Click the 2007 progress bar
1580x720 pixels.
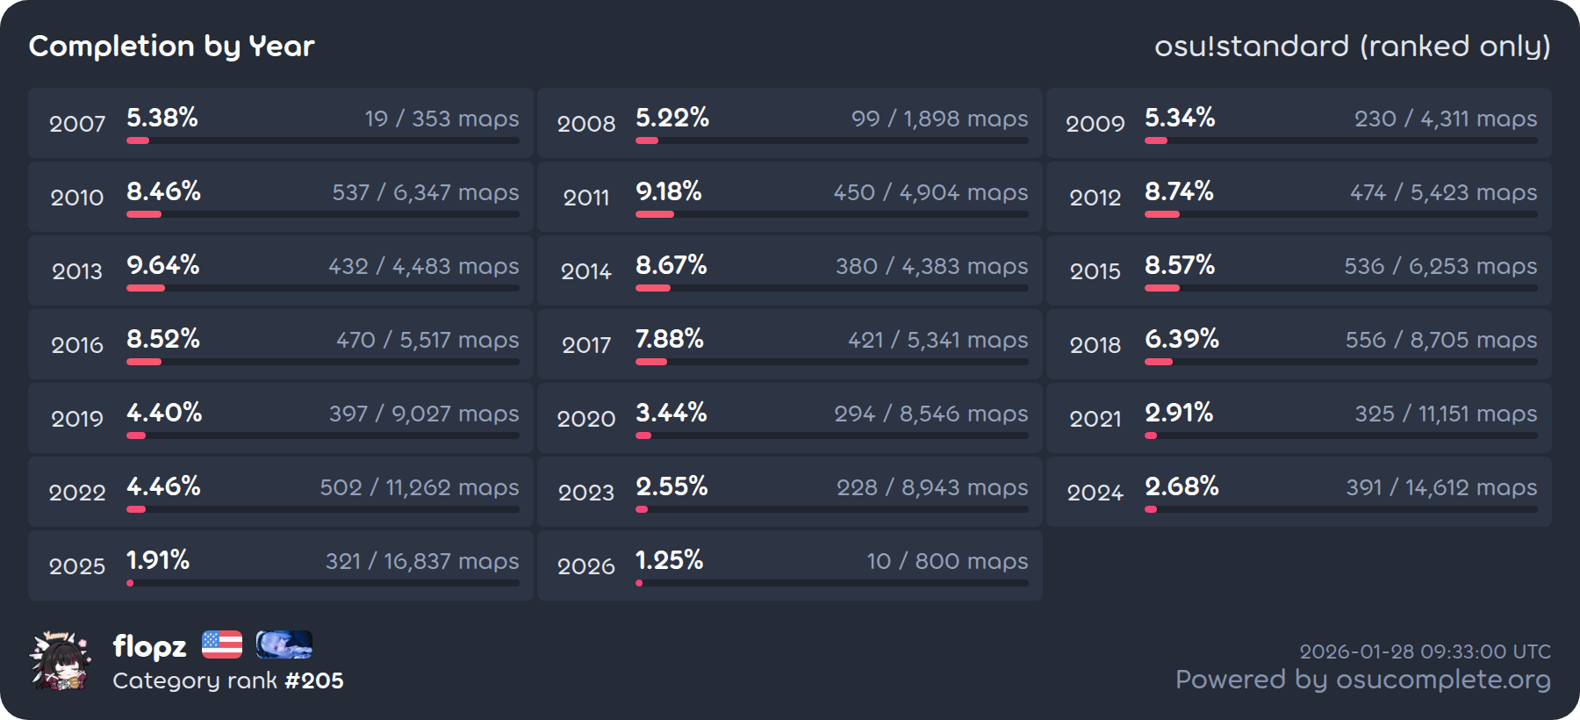point(322,140)
